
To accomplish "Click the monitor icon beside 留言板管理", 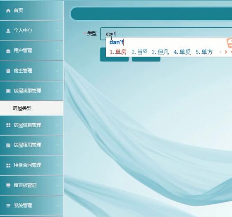I will click(8, 185).
